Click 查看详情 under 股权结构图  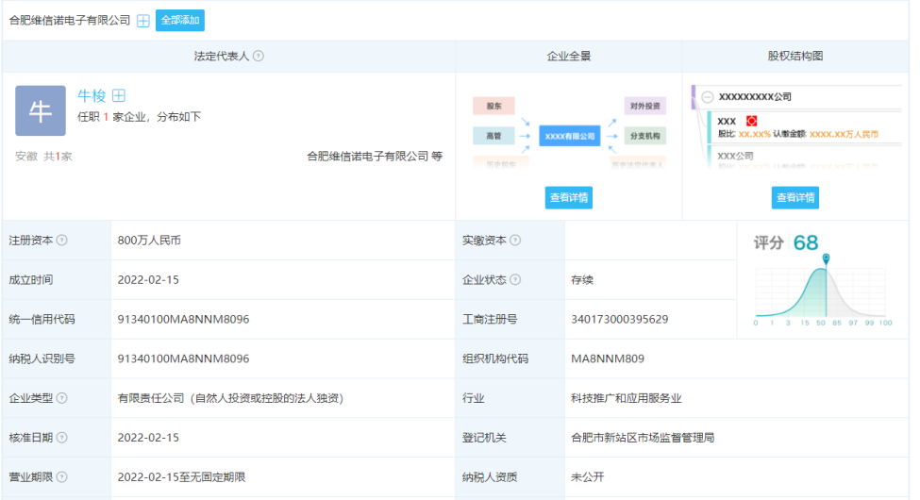pyautogui.click(x=795, y=198)
